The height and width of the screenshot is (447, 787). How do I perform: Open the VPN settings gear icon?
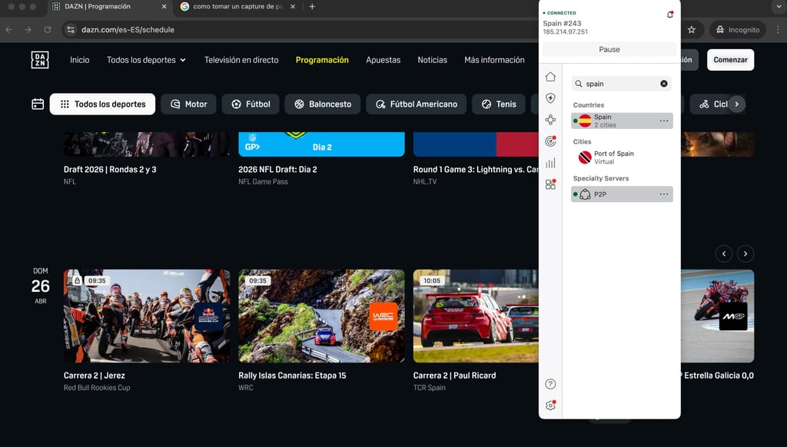coord(550,406)
